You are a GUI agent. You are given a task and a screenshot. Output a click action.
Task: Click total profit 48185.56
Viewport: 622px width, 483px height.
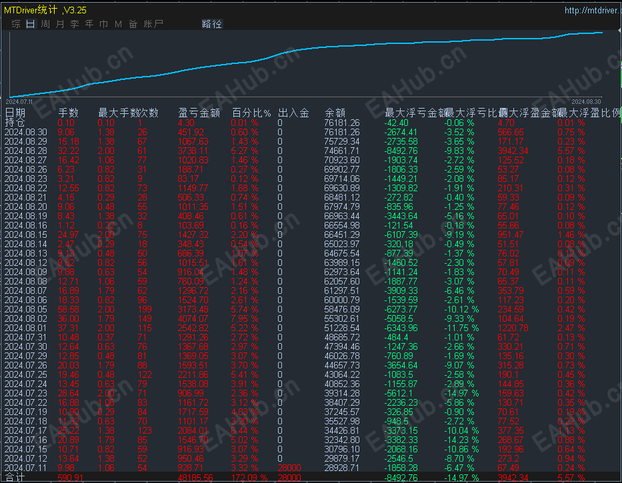click(x=197, y=478)
